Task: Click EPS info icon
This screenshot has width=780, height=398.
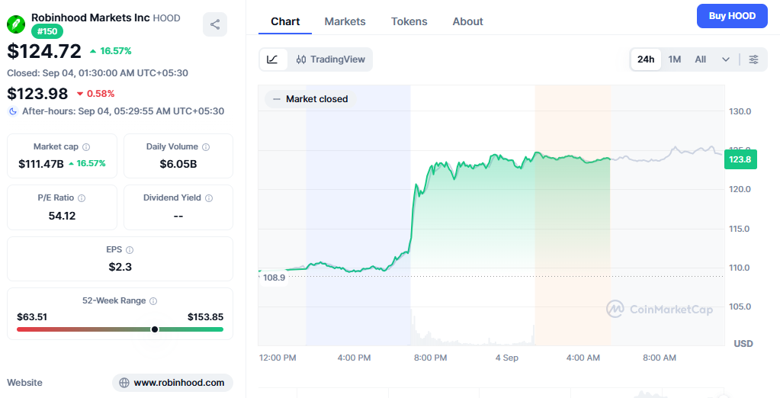Action: pyautogui.click(x=130, y=250)
